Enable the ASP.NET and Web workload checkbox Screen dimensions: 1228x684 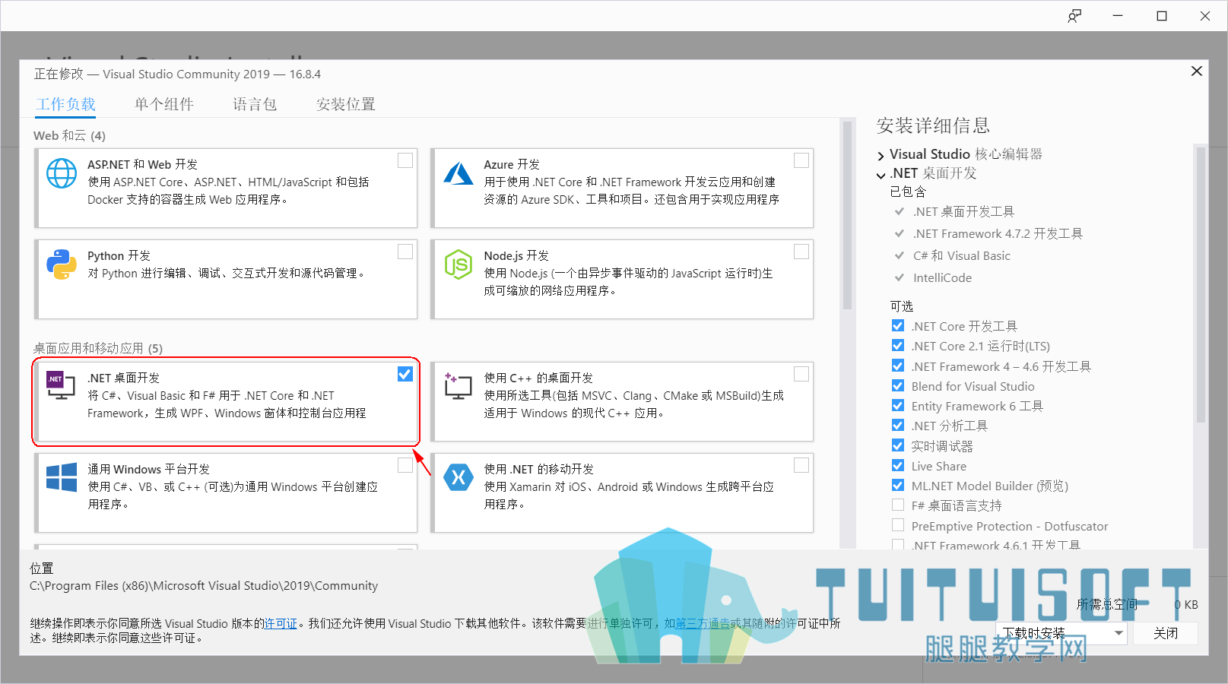click(x=405, y=160)
